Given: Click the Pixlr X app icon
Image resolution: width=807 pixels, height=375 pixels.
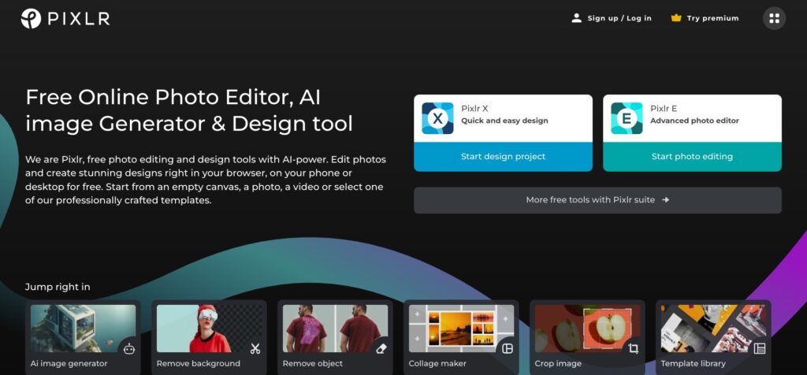Looking at the screenshot, I should pos(437,118).
